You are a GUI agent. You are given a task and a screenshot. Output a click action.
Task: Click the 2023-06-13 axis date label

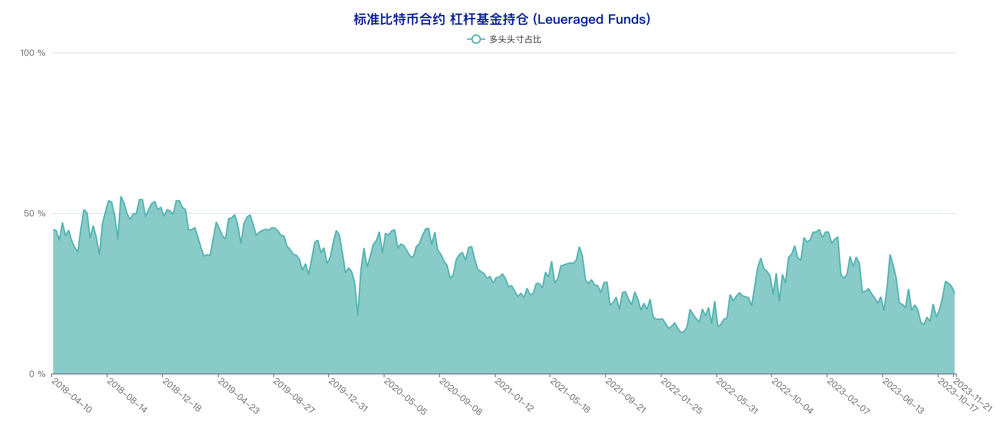pyautogui.click(x=903, y=396)
